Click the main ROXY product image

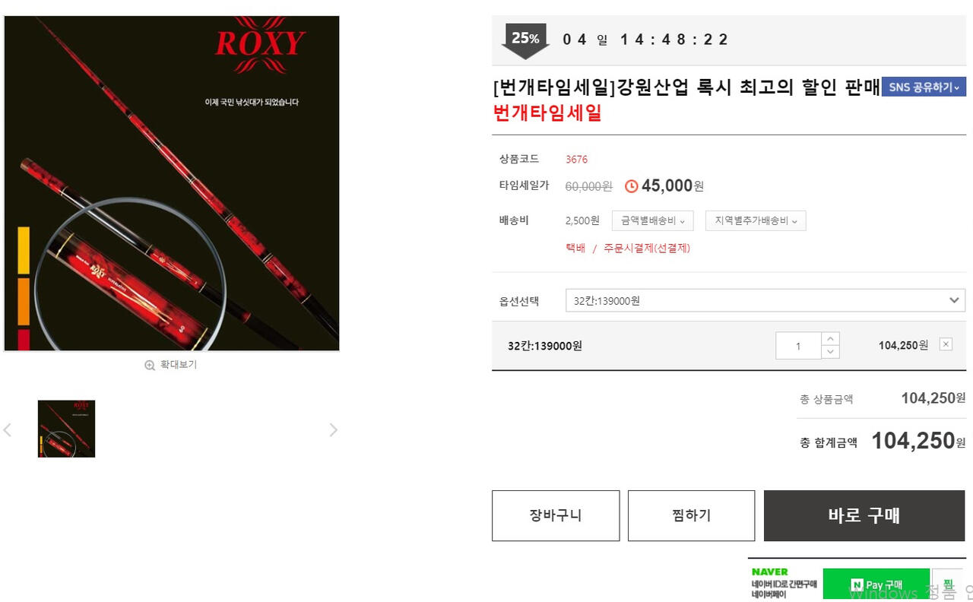tap(172, 183)
